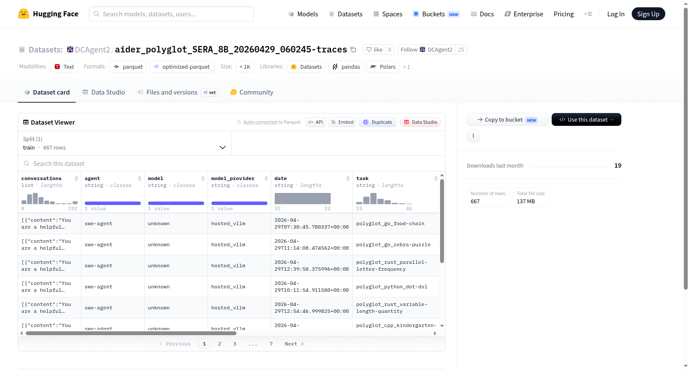Click the Hugging Face logo icon
Image resolution: width=689 pixels, height=370 pixels.
click(x=24, y=14)
